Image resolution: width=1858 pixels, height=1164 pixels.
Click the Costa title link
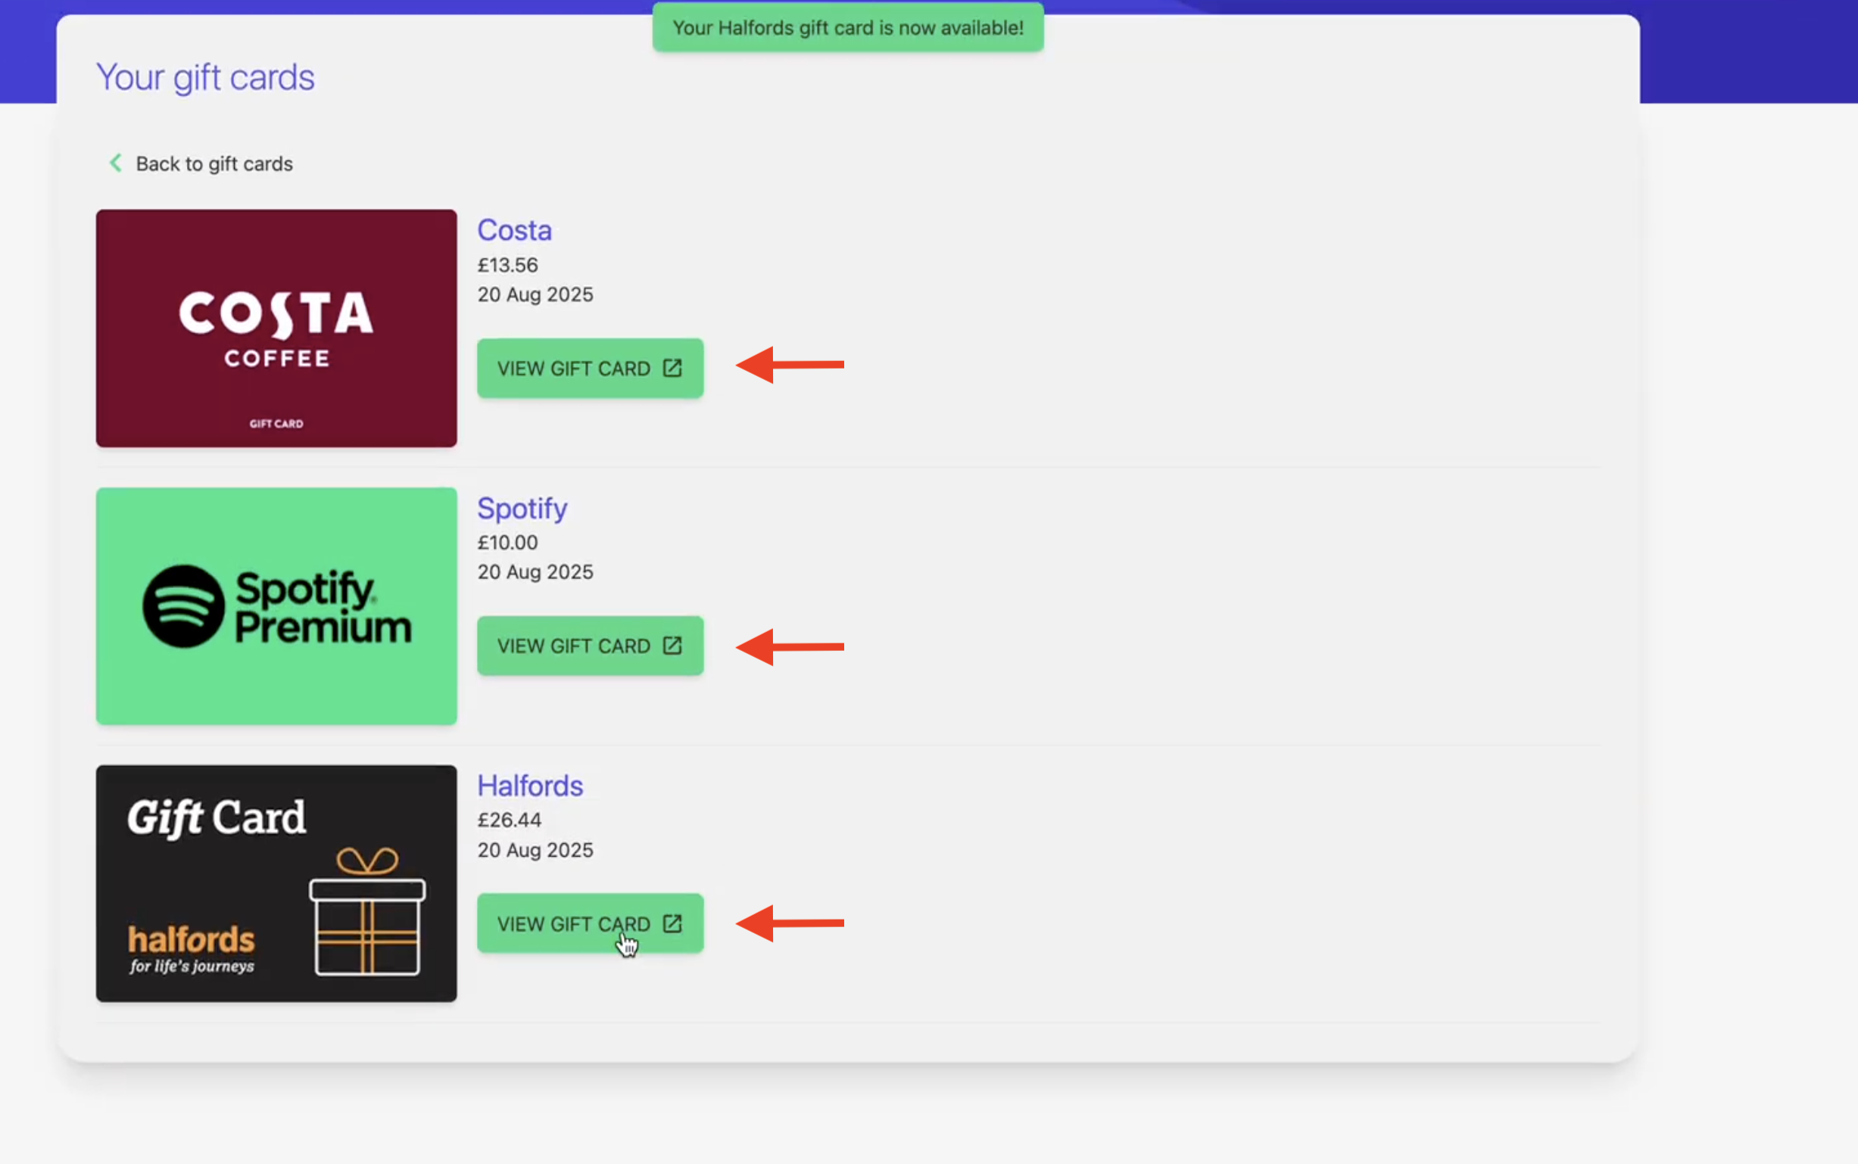pyautogui.click(x=514, y=230)
